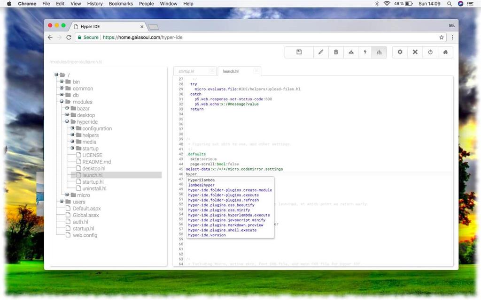Navigate home with the house icon
The width and height of the screenshot is (481, 300).
(x=445, y=52)
